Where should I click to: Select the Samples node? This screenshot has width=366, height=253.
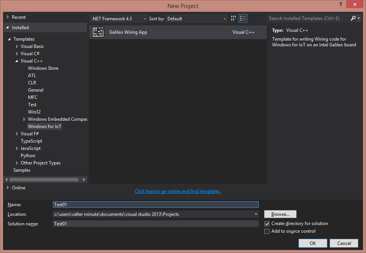(22, 170)
